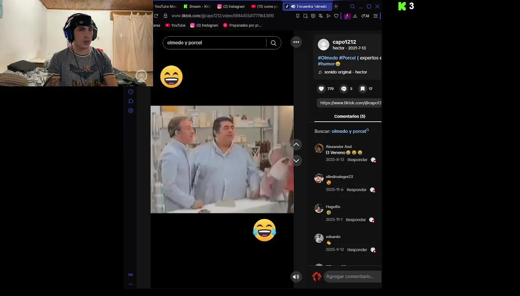Image resolution: width=520 pixels, height=296 pixels.
Task: Open the (3) Instagram bookmark
Action: click(x=204, y=25)
